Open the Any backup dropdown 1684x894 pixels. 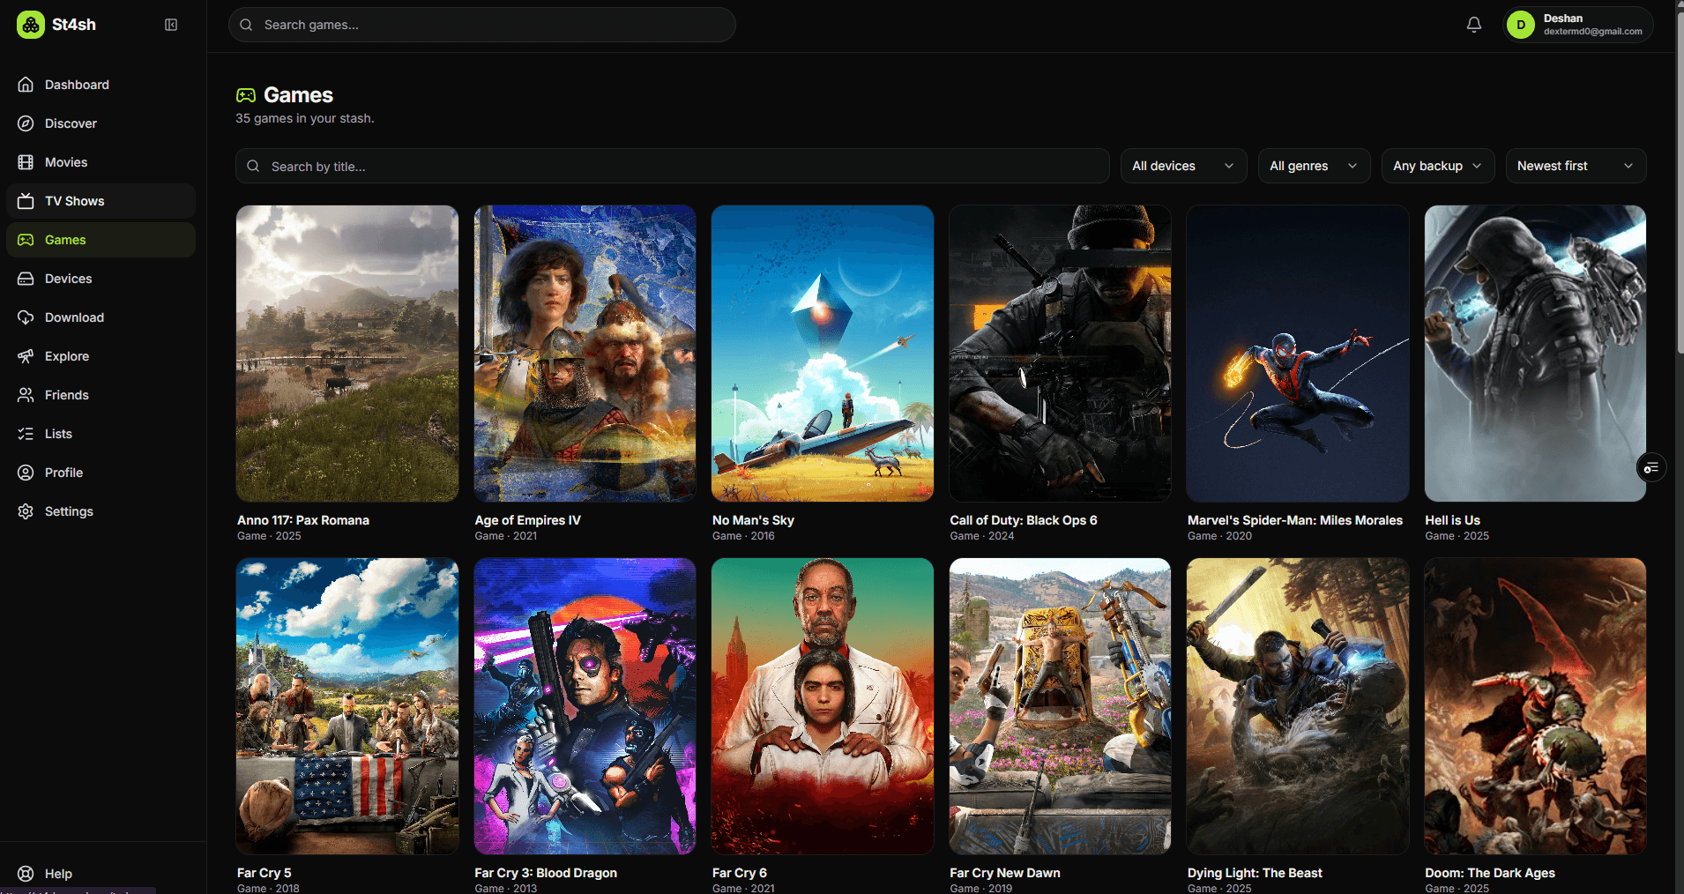[x=1438, y=166]
